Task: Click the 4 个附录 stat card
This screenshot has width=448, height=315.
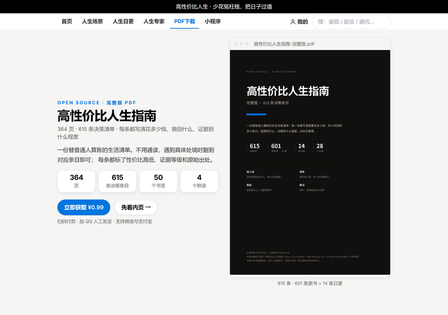Action: click(x=199, y=181)
